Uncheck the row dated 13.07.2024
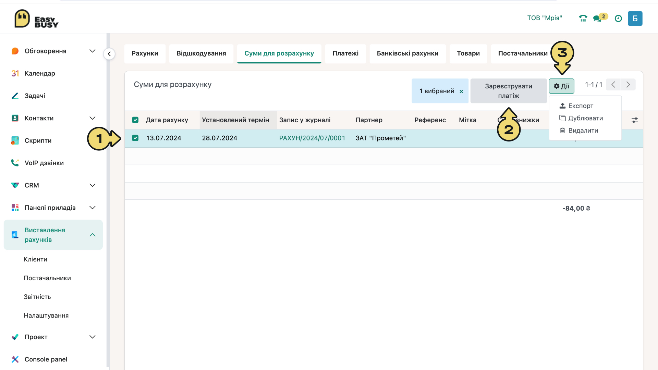This screenshot has width=658, height=370. pyautogui.click(x=135, y=138)
